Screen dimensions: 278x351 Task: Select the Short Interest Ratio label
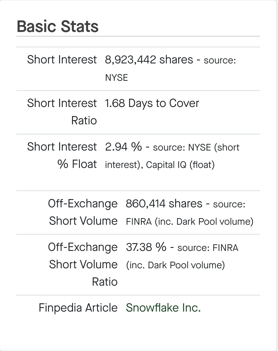coord(62,112)
